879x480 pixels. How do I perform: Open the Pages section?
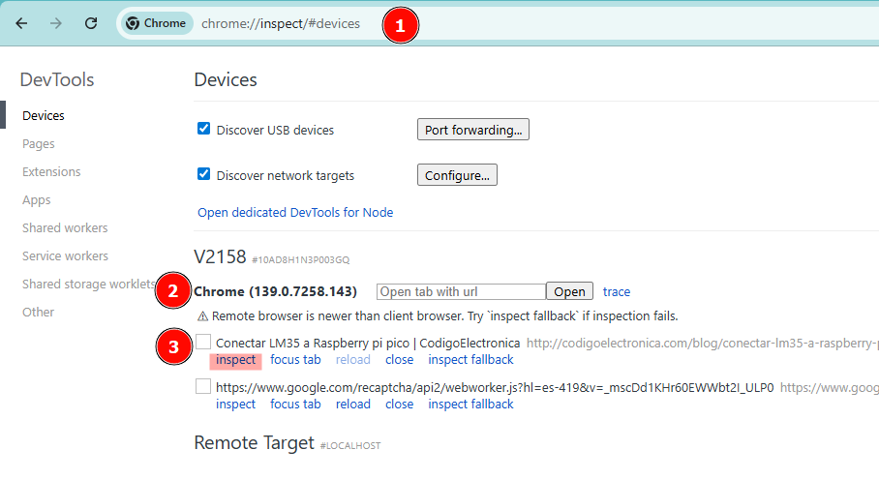[38, 144]
